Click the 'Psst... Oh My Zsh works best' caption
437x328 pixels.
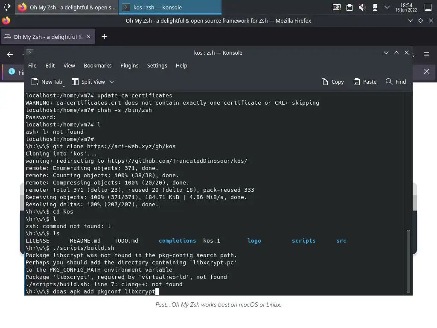218,305
